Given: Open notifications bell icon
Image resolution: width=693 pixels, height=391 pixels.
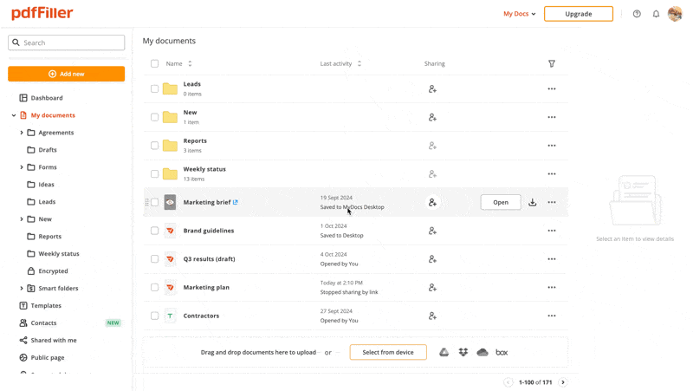Looking at the screenshot, I should tap(656, 14).
